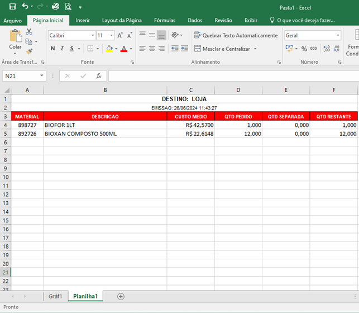This screenshot has width=359, height=313.
Task: Click the Save icon in quick access toolbar
Action: click(x=12, y=7)
